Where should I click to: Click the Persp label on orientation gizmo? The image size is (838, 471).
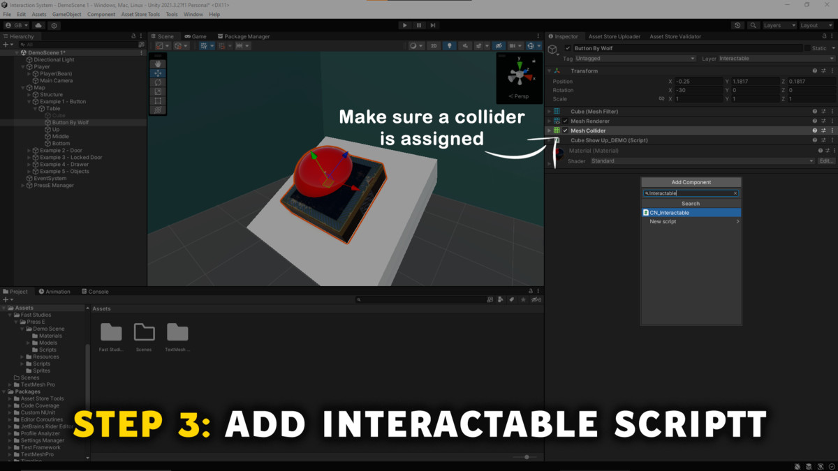[x=520, y=96]
